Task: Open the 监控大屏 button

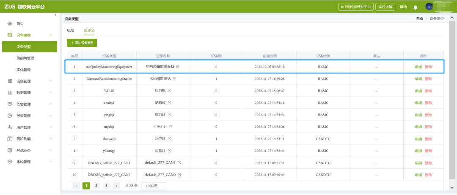Action: click(x=385, y=7)
